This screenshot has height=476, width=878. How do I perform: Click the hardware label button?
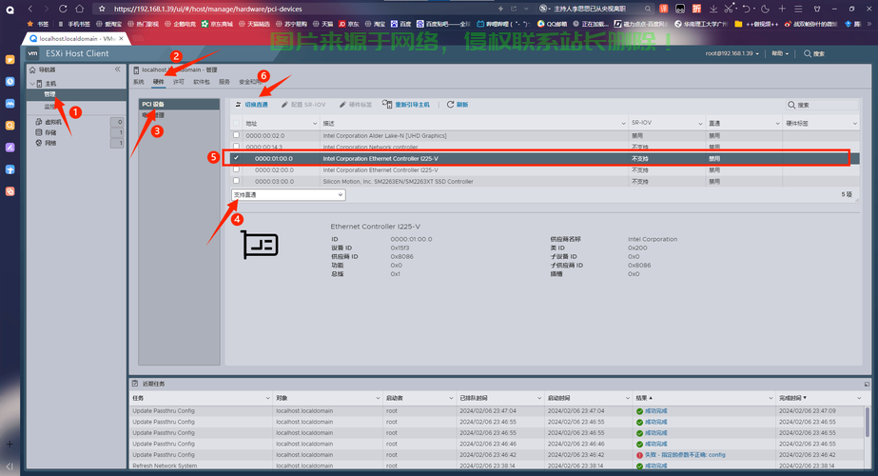(x=356, y=105)
